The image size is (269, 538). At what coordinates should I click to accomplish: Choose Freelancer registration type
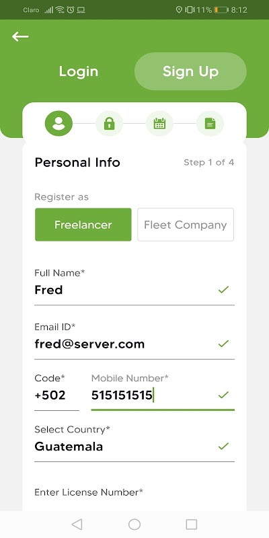point(83,225)
